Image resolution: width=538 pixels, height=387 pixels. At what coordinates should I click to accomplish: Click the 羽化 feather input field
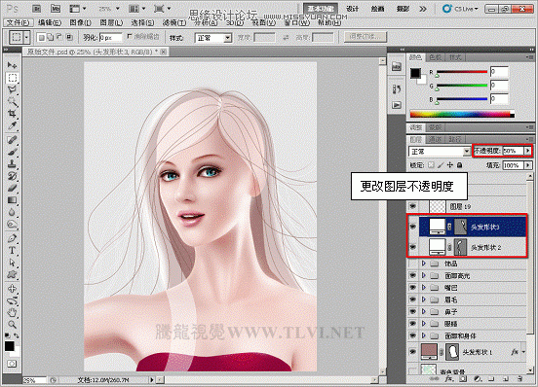(110, 38)
